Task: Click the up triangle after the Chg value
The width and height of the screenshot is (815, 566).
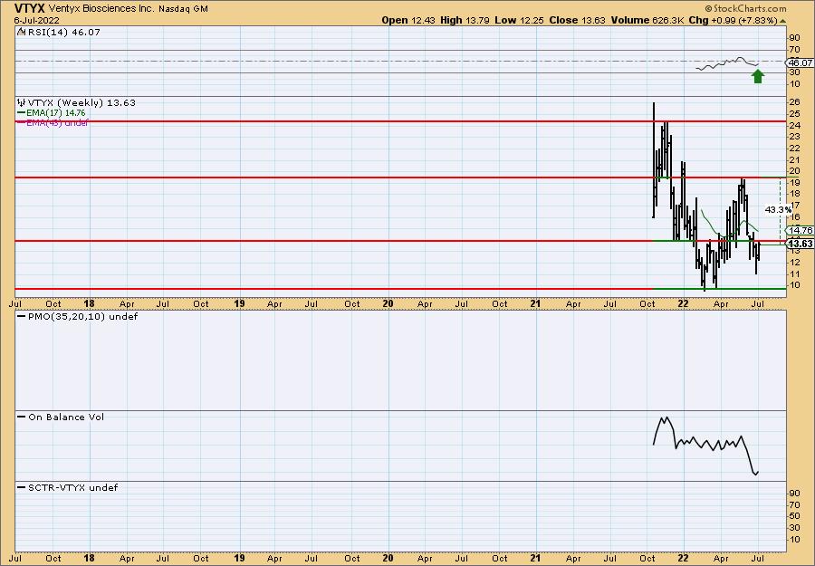Action: coord(782,21)
